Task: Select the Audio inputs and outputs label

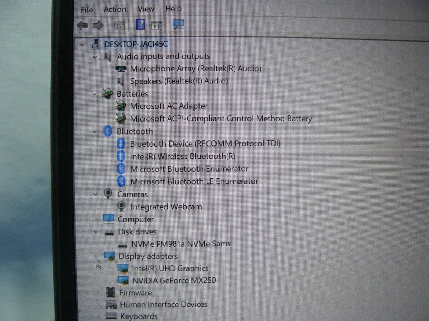Action: pyautogui.click(x=164, y=56)
